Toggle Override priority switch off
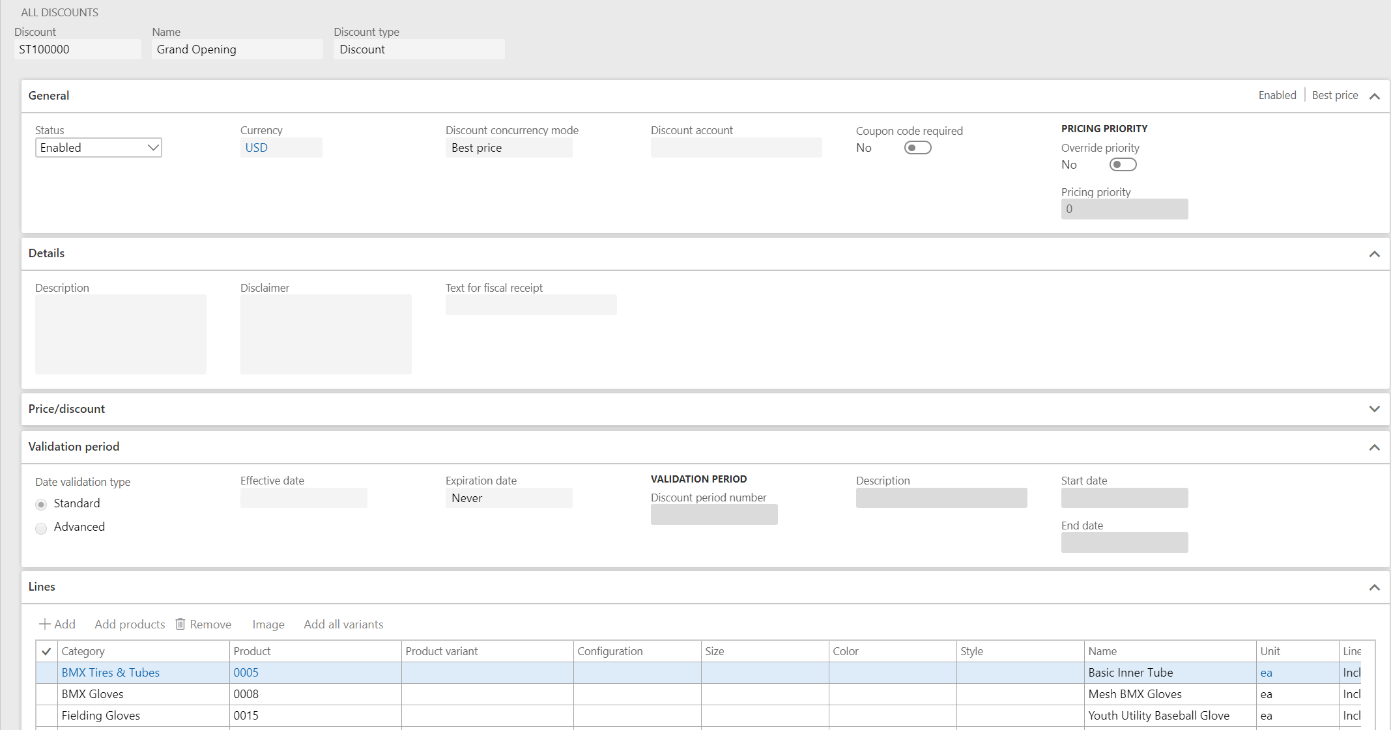The image size is (1391, 730). coord(1123,165)
